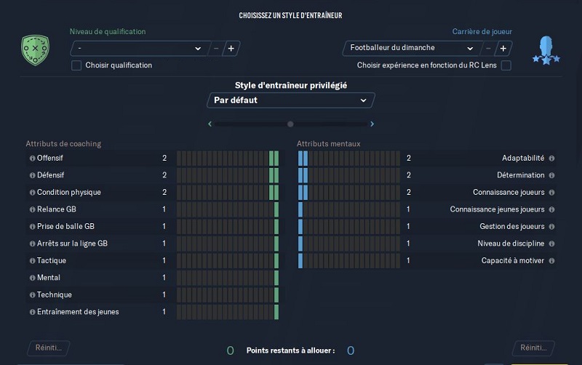582x365 pixels.
Task: Click the Défensif attribute bar
Action: coord(228,175)
